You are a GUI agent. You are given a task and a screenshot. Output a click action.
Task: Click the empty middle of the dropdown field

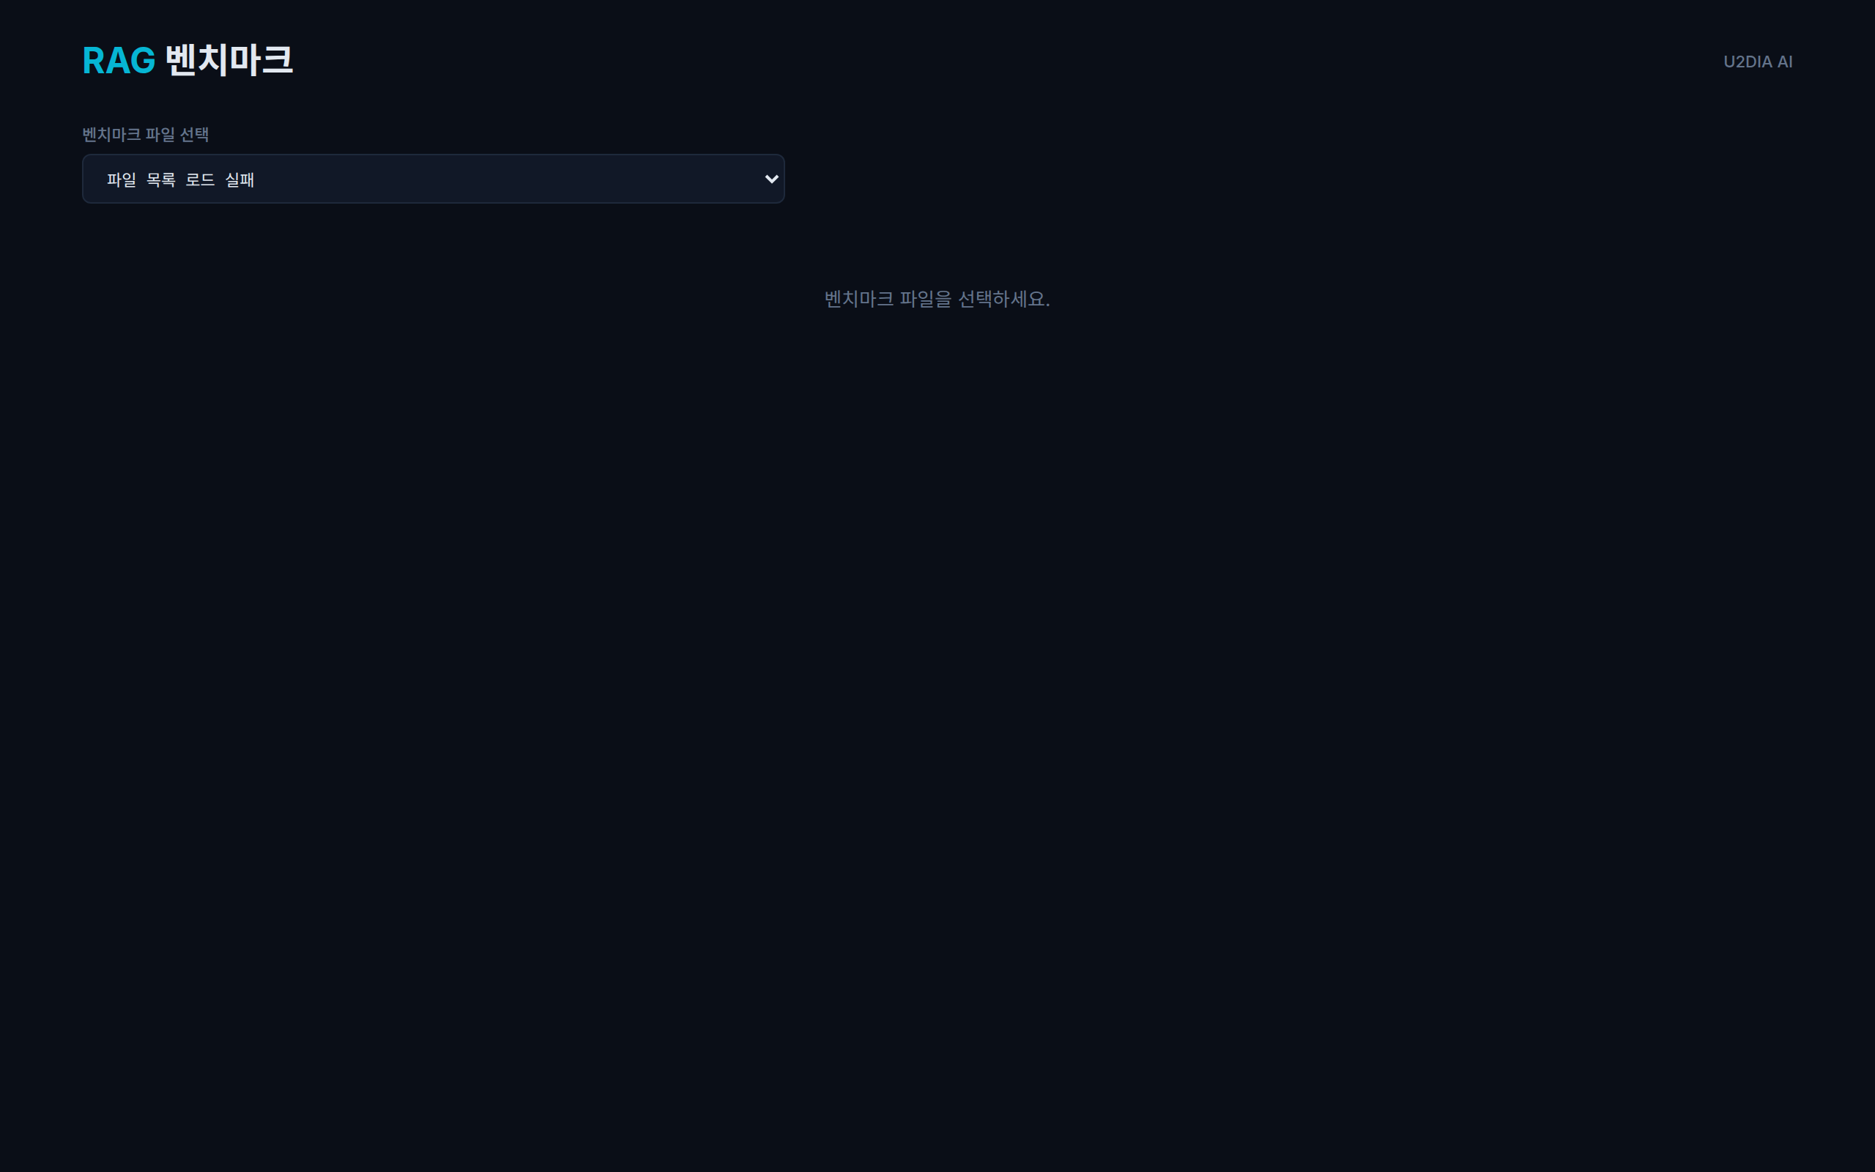[x=504, y=179]
